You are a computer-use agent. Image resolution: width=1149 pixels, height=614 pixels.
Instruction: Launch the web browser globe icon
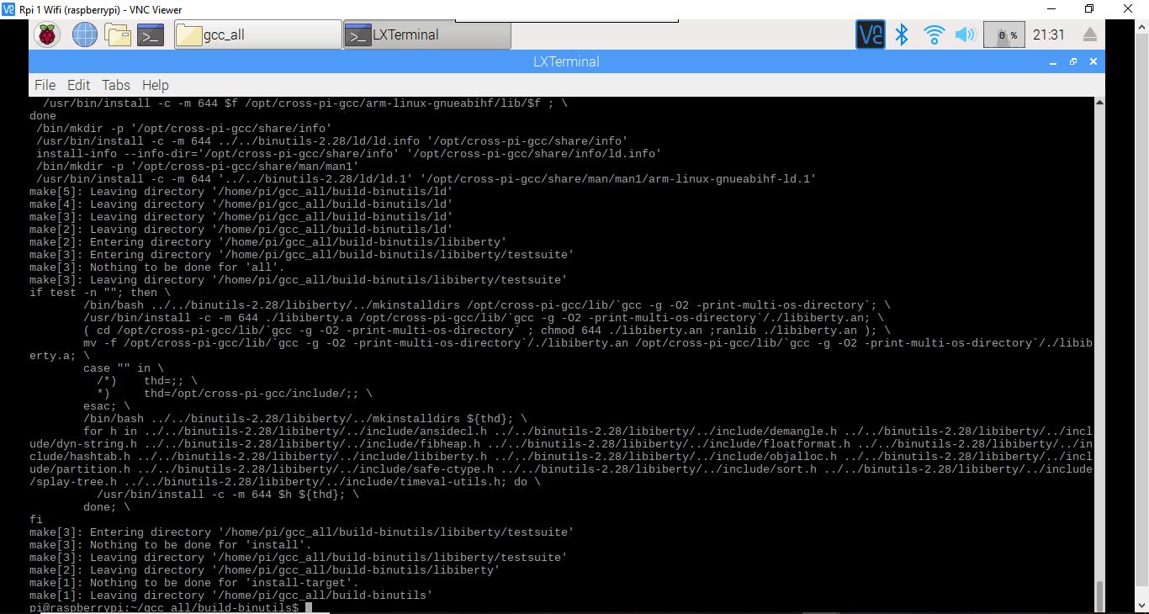pyautogui.click(x=84, y=34)
